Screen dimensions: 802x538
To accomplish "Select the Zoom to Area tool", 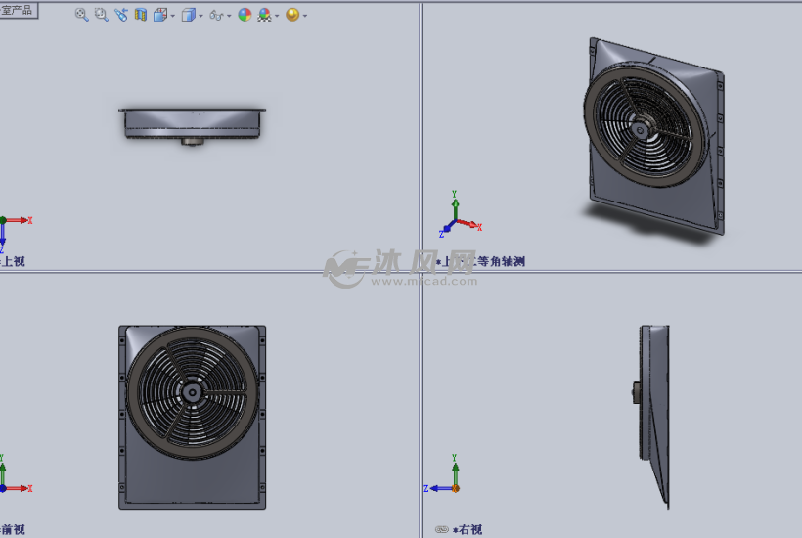I will pos(102,15).
